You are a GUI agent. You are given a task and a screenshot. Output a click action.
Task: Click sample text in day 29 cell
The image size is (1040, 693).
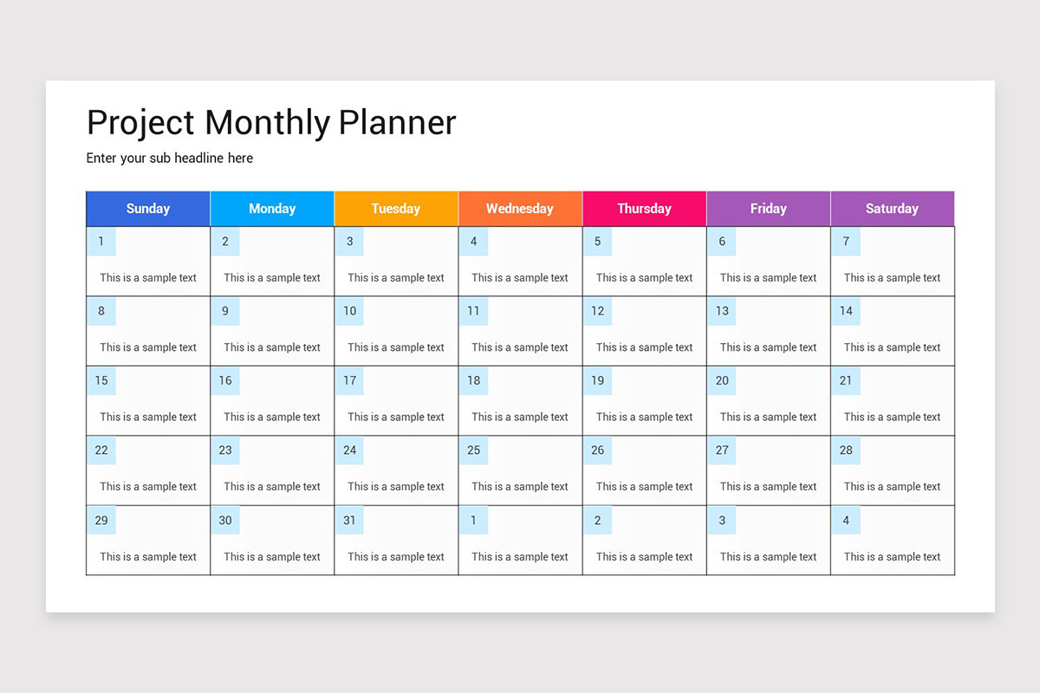[148, 557]
